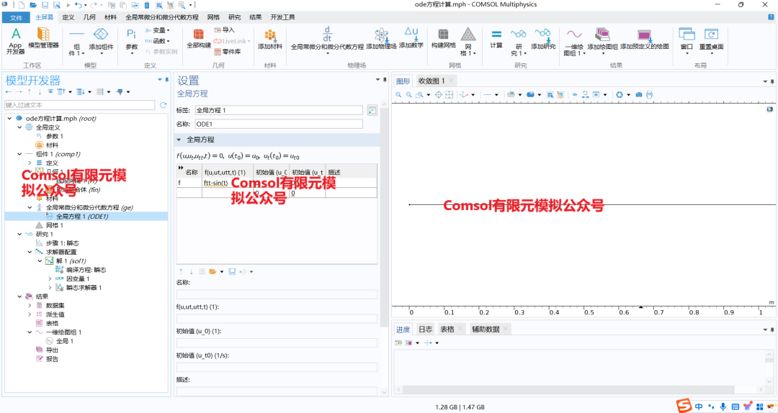Screen dimensions: 778x413
Task: Select 参数 1 in the model tree
Action: tap(54, 136)
